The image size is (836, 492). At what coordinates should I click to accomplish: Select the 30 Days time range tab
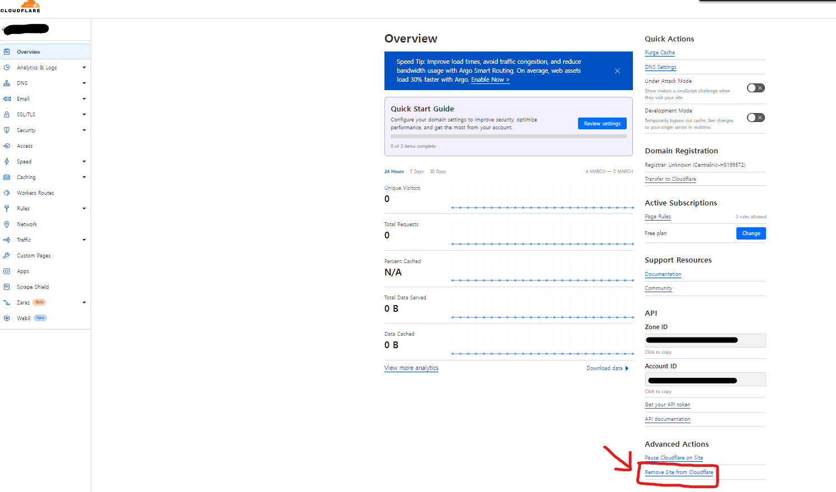[x=438, y=171]
